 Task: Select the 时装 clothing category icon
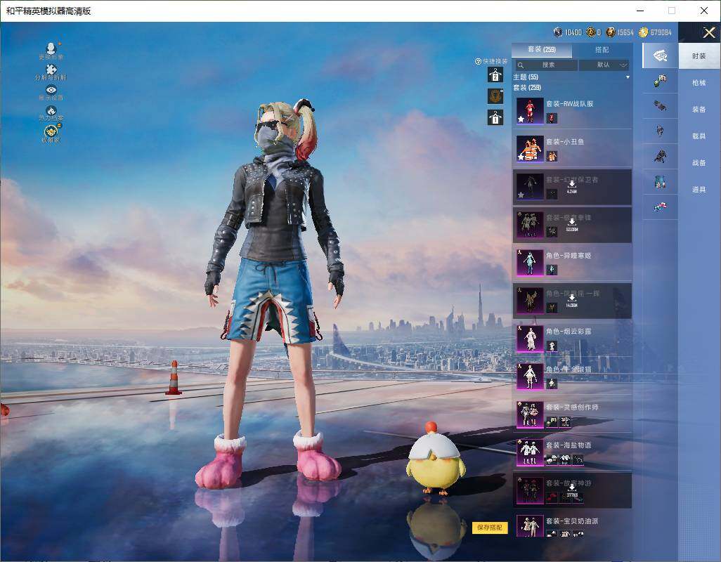661,56
